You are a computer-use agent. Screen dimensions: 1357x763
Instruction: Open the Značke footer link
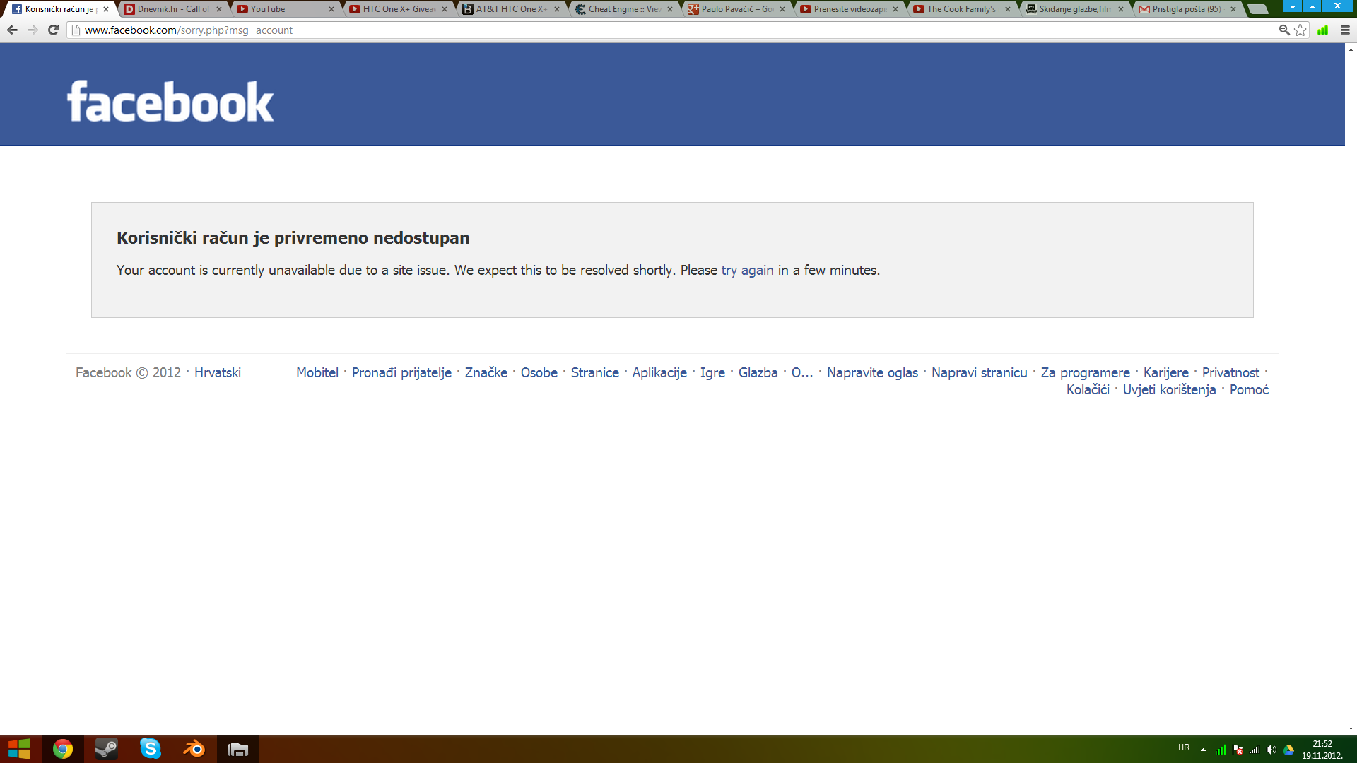coord(486,372)
